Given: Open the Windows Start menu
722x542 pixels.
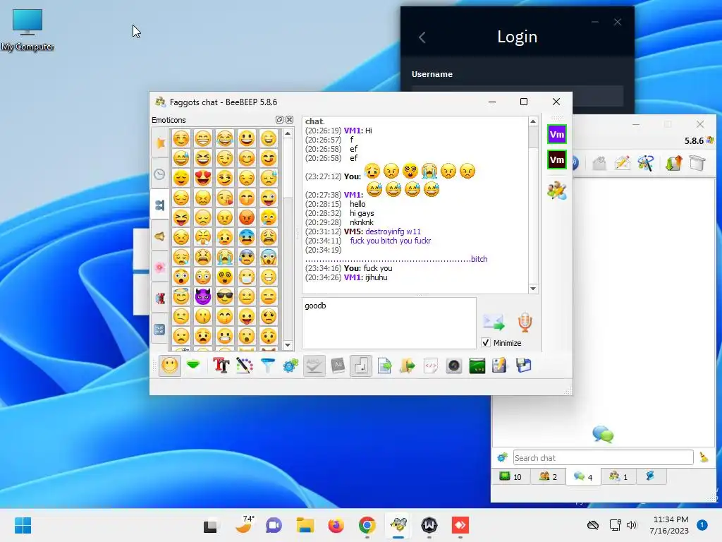Looking at the screenshot, I should click(23, 525).
